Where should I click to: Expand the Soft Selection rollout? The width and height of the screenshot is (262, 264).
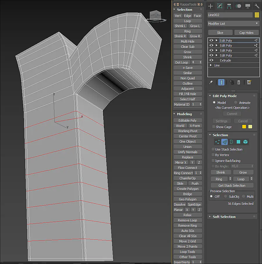(x=224, y=217)
